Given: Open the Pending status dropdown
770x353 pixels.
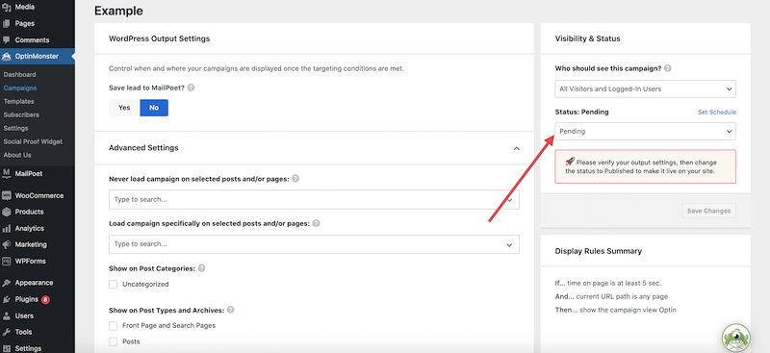Looking at the screenshot, I should point(645,131).
